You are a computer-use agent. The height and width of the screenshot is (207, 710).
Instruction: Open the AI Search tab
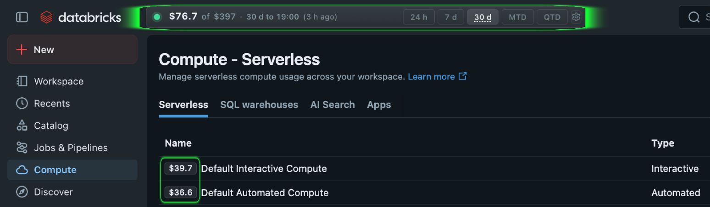pos(333,105)
